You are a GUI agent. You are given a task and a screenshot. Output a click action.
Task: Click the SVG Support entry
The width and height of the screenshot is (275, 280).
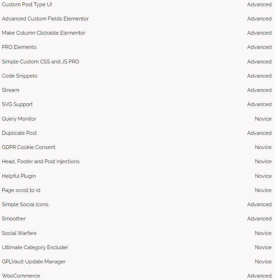click(17, 104)
